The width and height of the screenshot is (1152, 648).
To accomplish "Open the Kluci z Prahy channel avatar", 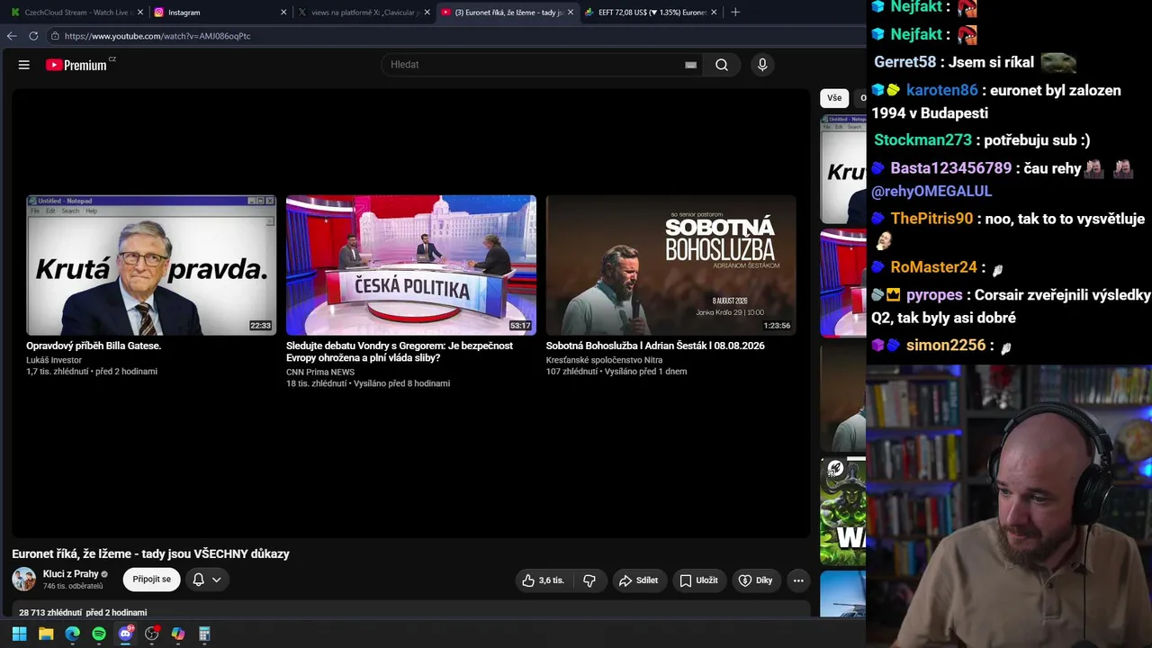I will 24,580.
